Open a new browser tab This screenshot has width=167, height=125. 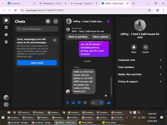[x=134, y=3]
